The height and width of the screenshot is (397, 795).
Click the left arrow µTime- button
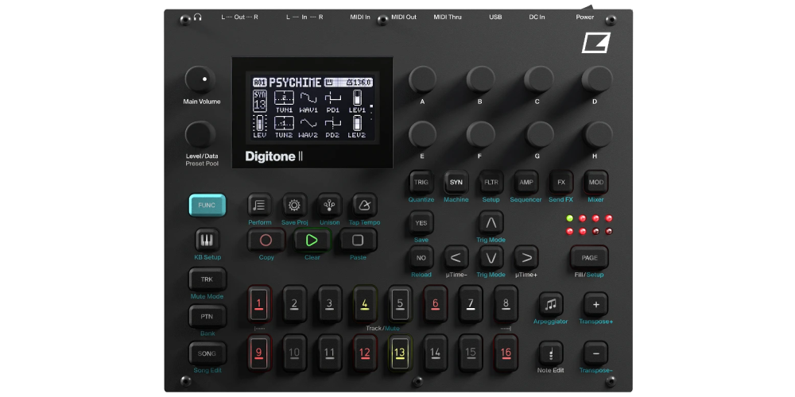click(456, 258)
